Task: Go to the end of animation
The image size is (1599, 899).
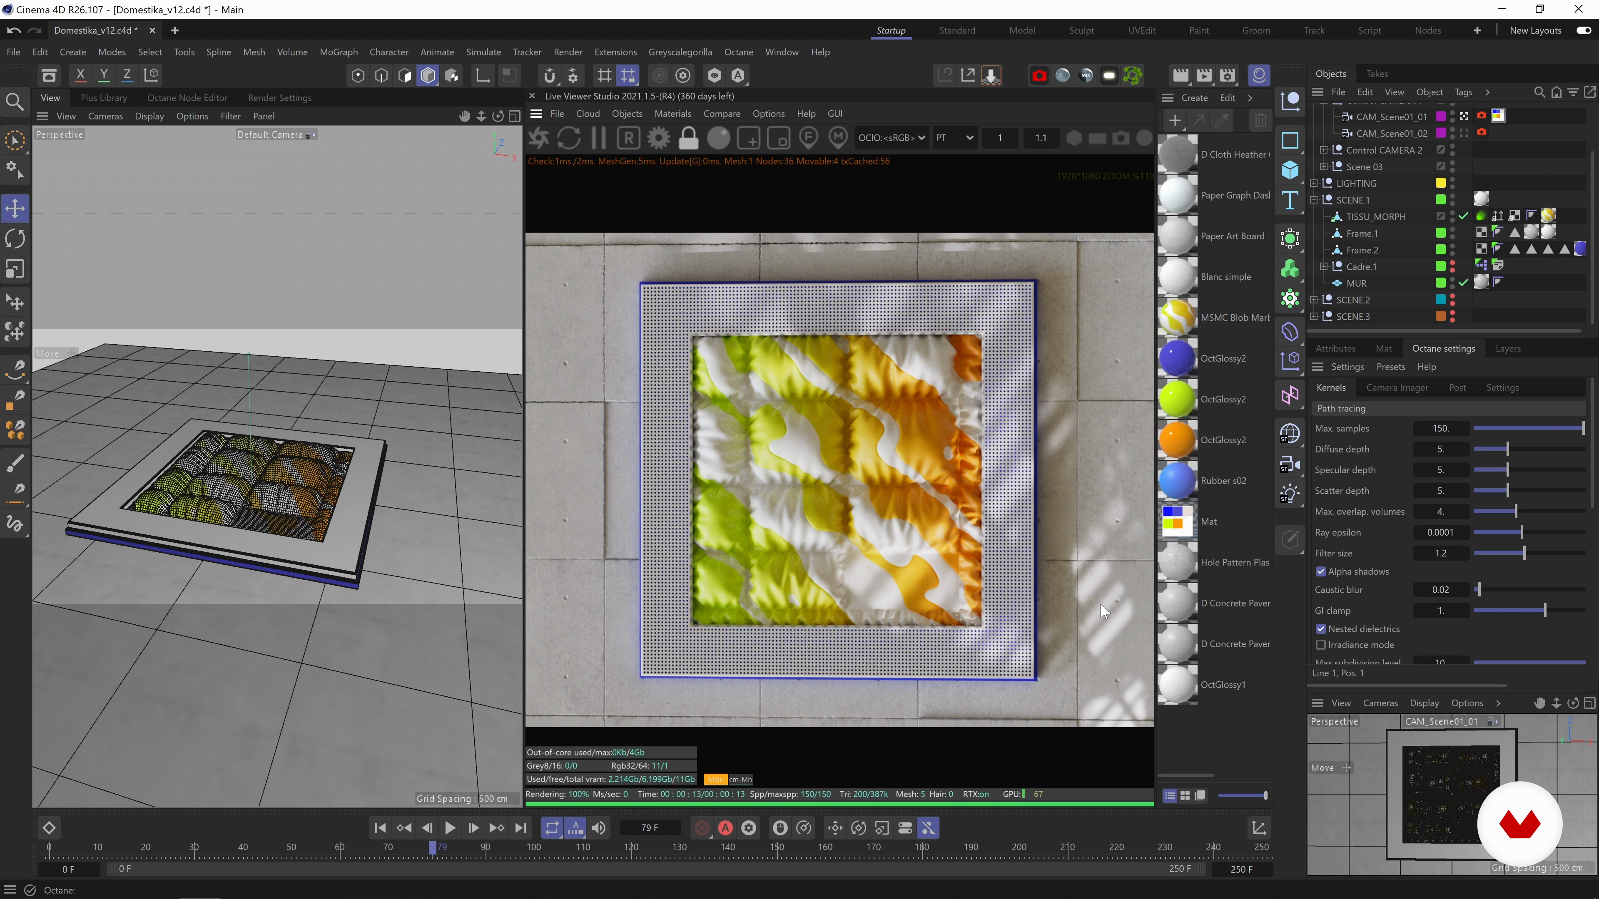Action: 521,828
